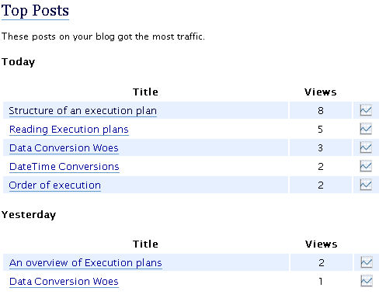This screenshot has width=386, height=298.
Task: Open chart icon in today's Data Conversion Woes row
Action: point(366,147)
